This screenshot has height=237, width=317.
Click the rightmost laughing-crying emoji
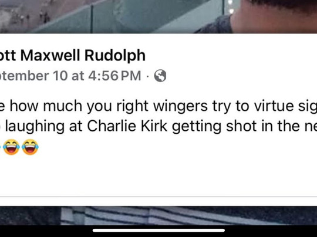(30, 147)
